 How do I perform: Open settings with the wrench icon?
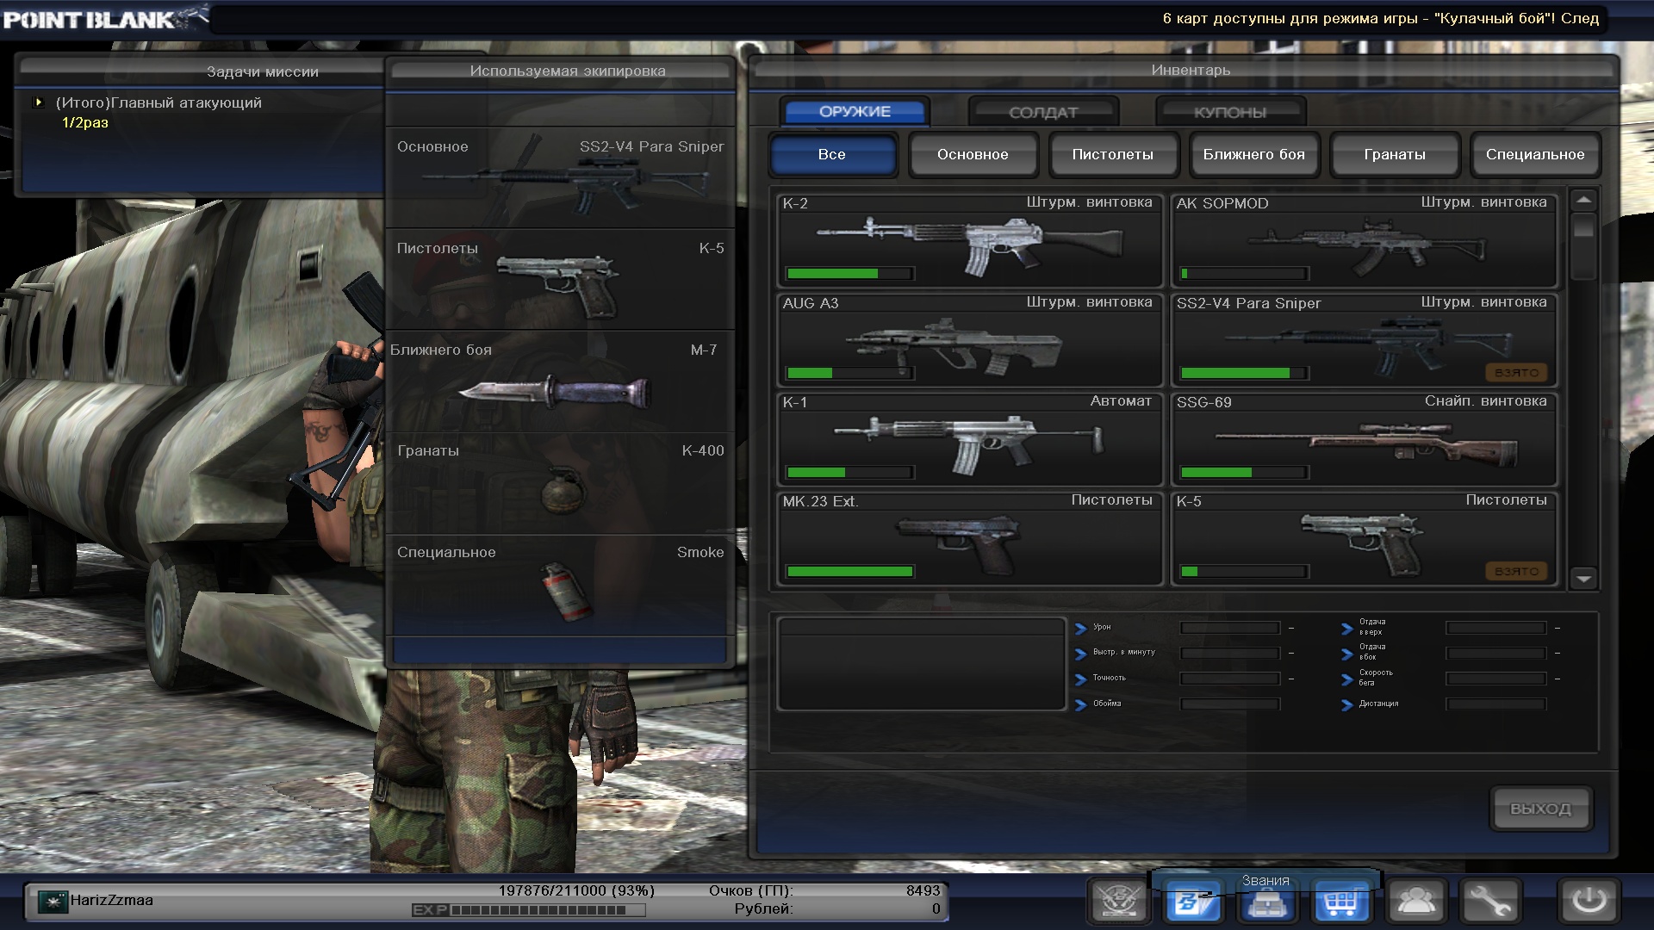click(1489, 902)
